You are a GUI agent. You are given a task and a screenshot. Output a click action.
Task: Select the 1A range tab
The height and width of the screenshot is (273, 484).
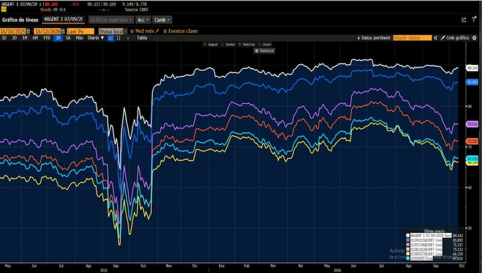pos(57,38)
